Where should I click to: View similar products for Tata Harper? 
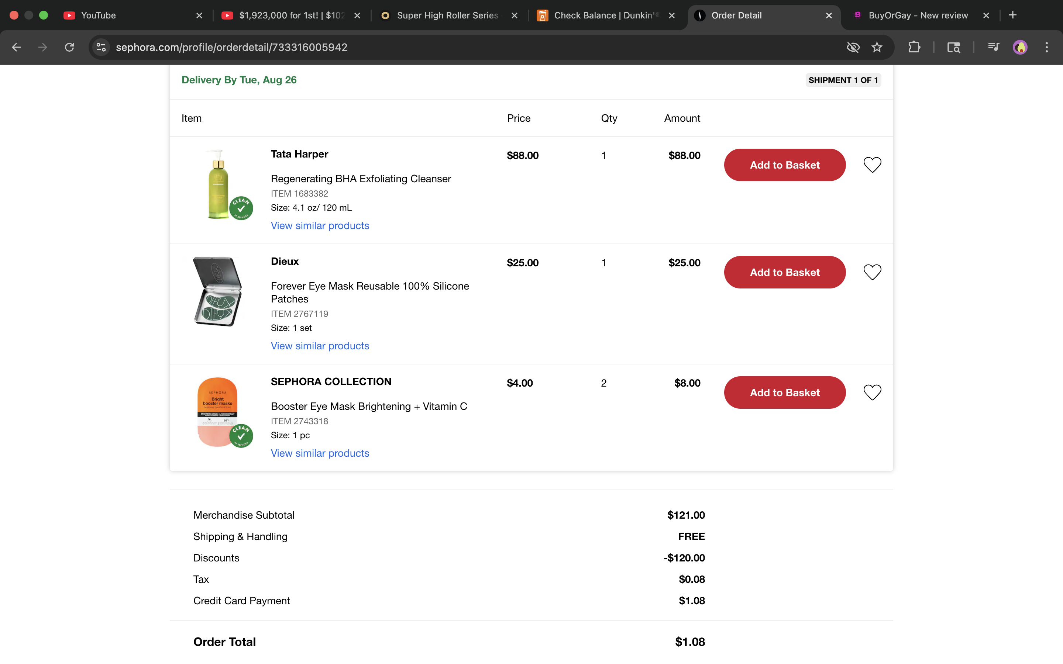point(320,225)
